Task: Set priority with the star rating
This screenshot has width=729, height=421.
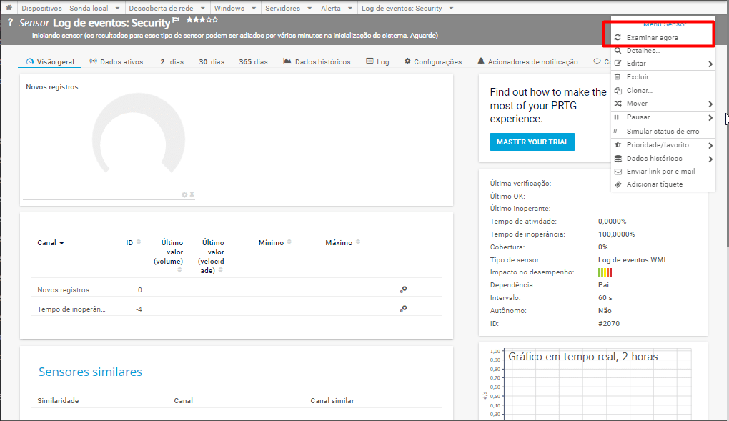Action: click(202, 19)
